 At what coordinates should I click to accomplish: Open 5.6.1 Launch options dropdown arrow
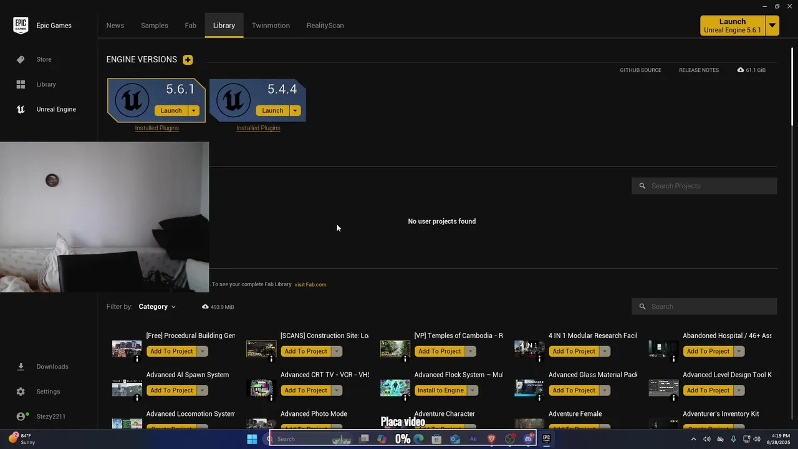click(193, 110)
